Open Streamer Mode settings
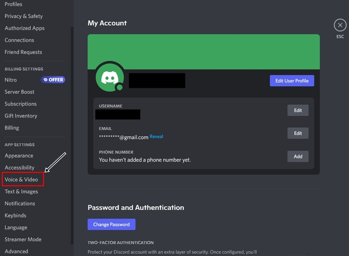Viewport: 349px width, 256px height. (x=23, y=239)
